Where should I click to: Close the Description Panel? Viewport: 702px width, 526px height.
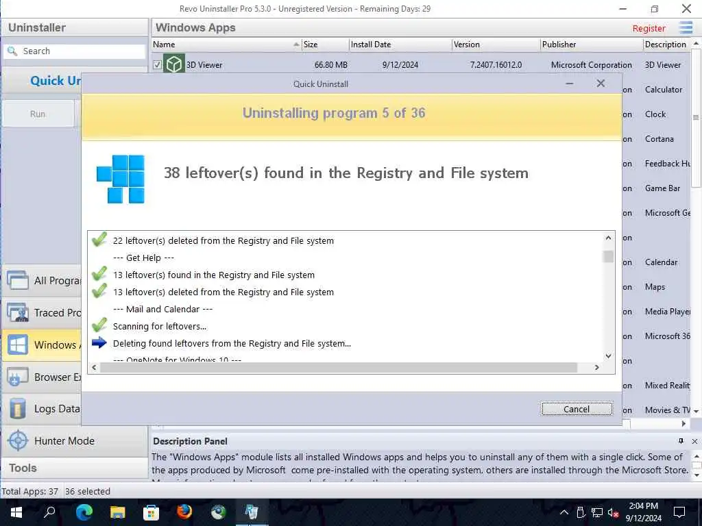tap(694, 442)
